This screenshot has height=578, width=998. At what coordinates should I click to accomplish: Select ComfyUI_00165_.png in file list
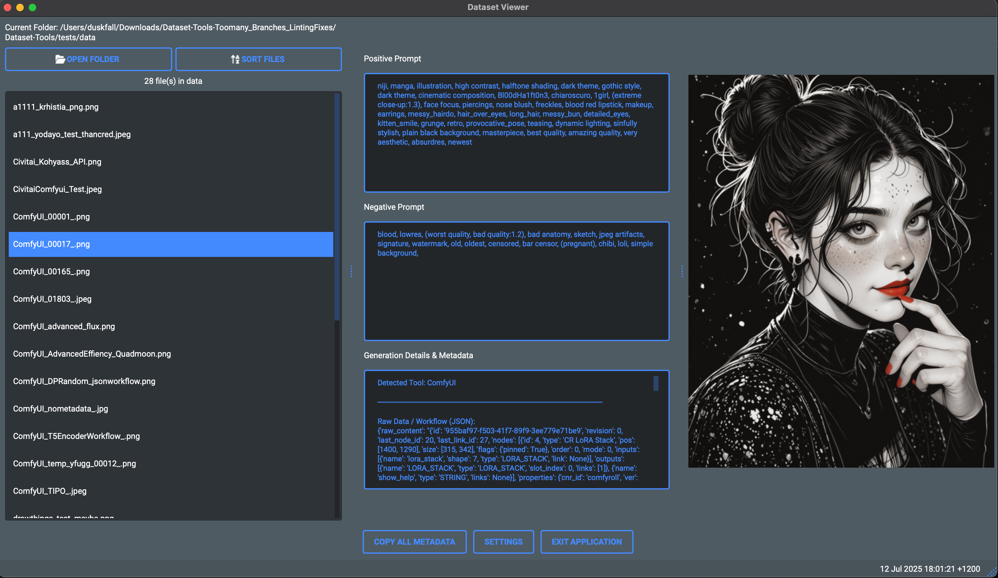tap(51, 272)
